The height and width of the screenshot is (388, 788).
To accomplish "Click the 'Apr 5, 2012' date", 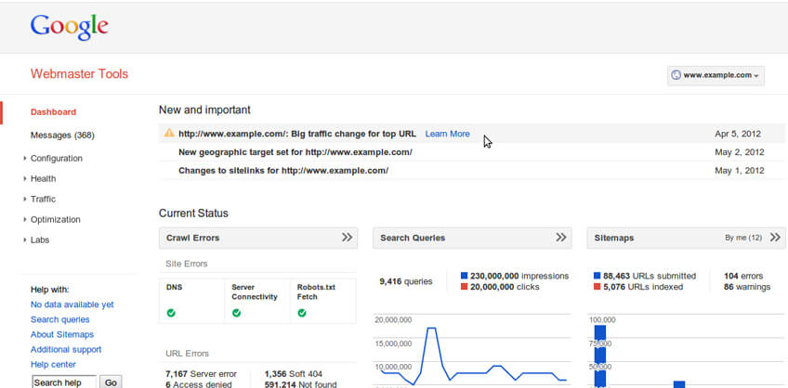I will coord(738,134).
